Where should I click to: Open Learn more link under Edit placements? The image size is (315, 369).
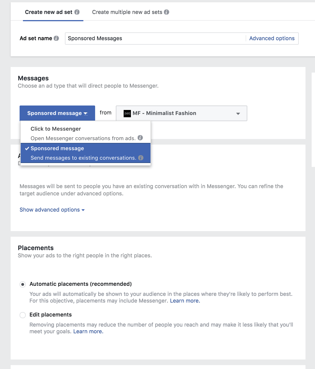click(88, 331)
